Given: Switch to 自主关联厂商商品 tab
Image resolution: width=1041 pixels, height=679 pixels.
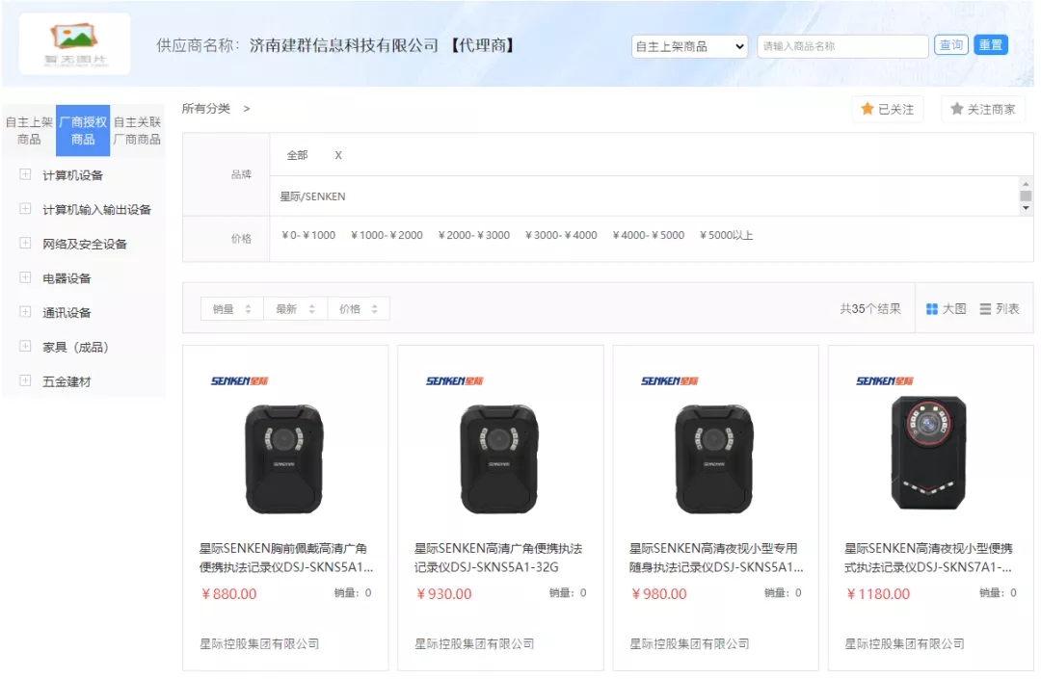Looking at the screenshot, I should [137, 131].
